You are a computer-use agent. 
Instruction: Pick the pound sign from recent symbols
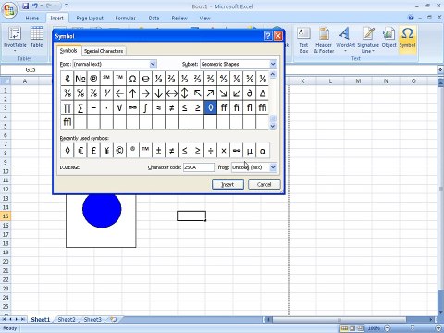[93, 151]
